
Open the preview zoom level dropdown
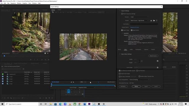pos(83,82)
